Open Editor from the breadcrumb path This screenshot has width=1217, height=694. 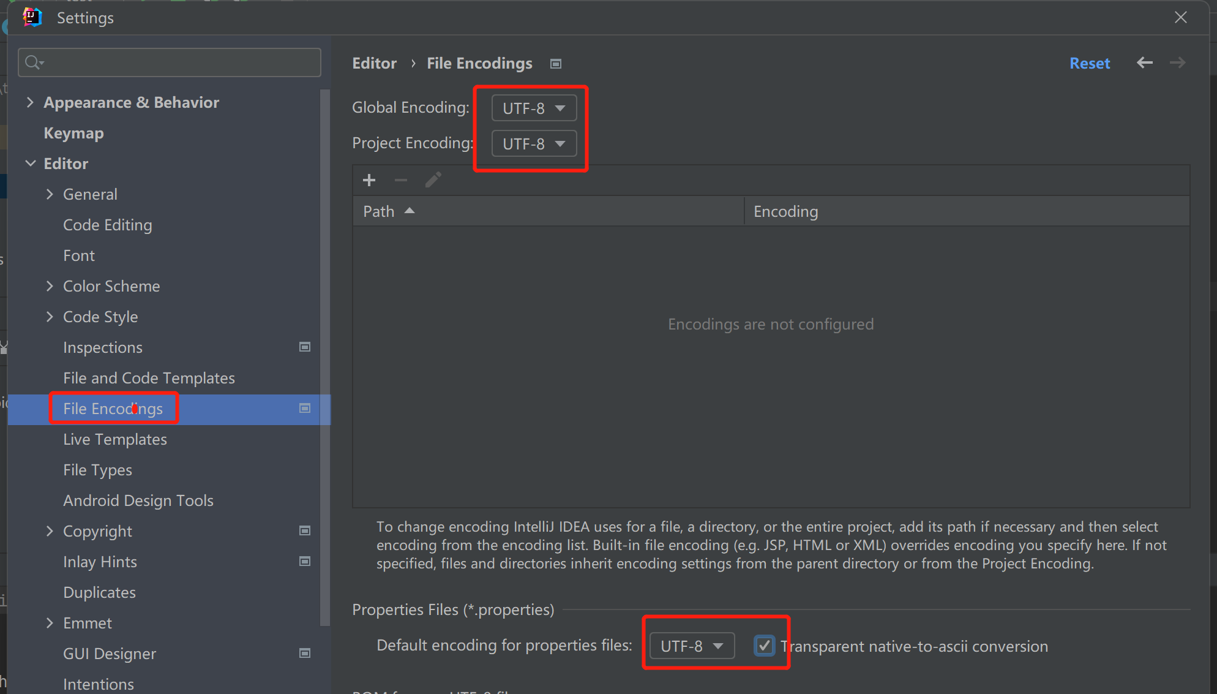coord(374,63)
